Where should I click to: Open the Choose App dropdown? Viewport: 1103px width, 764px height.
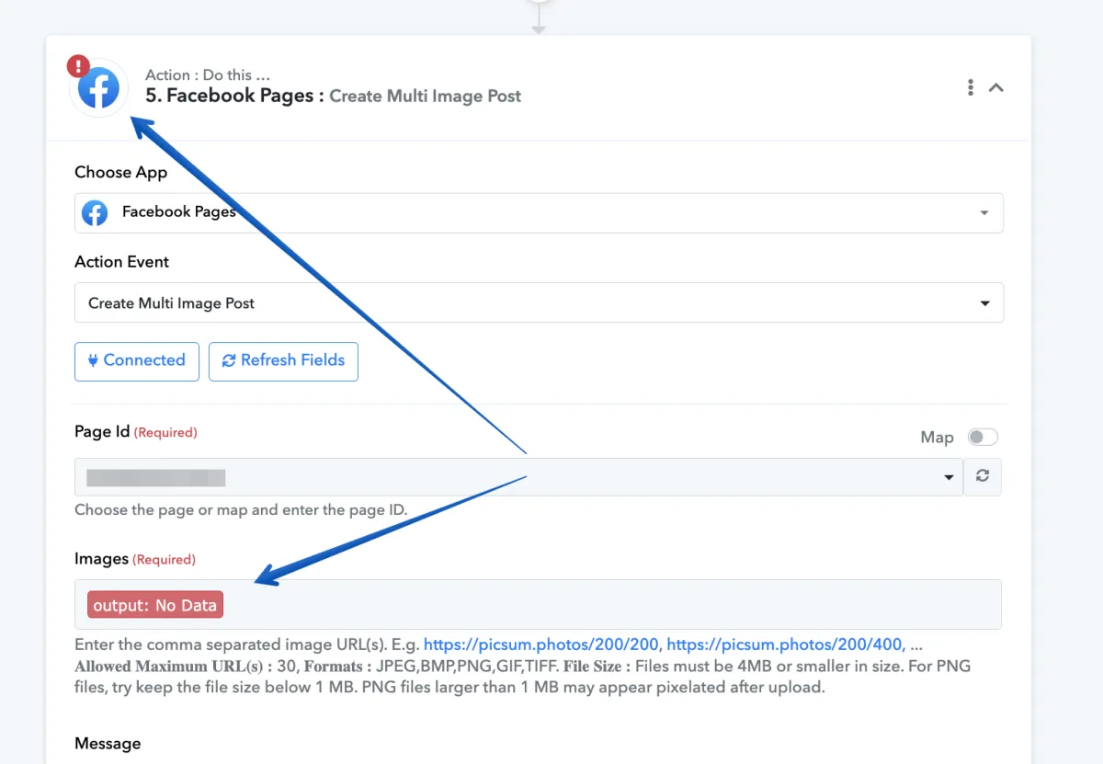tap(539, 212)
